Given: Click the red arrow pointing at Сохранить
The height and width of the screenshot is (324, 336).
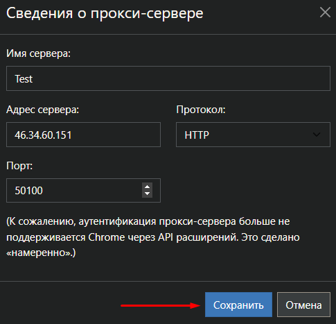Looking at the screenshot, I should coord(161,305).
